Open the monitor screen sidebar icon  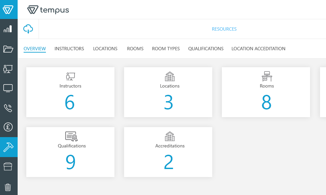[x=8, y=89]
